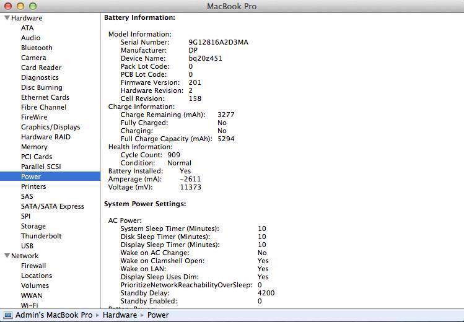Click Standby Delay value 4200
Image resolution: width=464 pixels, height=322 pixels.
pyautogui.click(x=266, y=293)
